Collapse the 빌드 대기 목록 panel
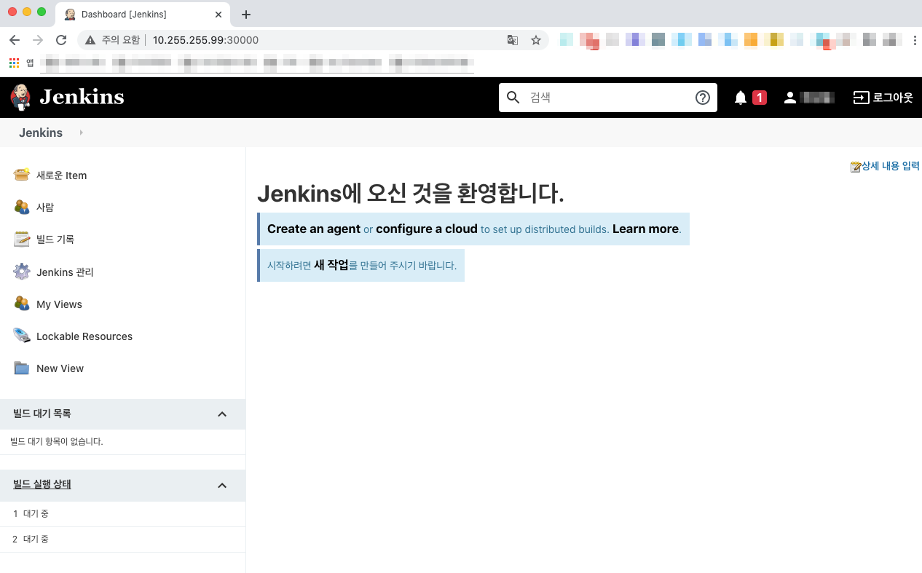 click(x=222, y=414)
